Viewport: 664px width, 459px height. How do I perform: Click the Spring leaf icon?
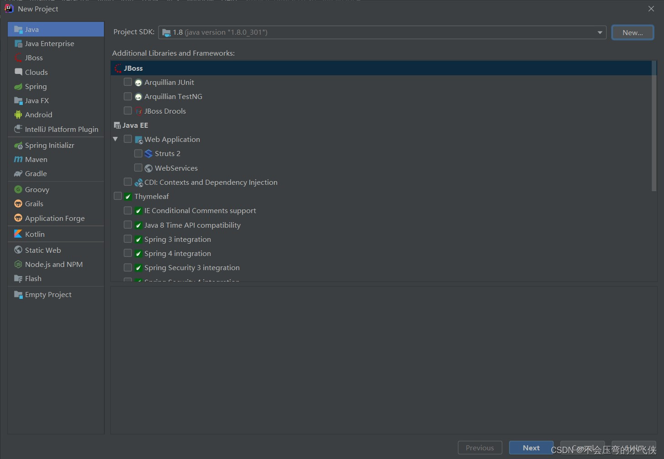pos(18,87)
